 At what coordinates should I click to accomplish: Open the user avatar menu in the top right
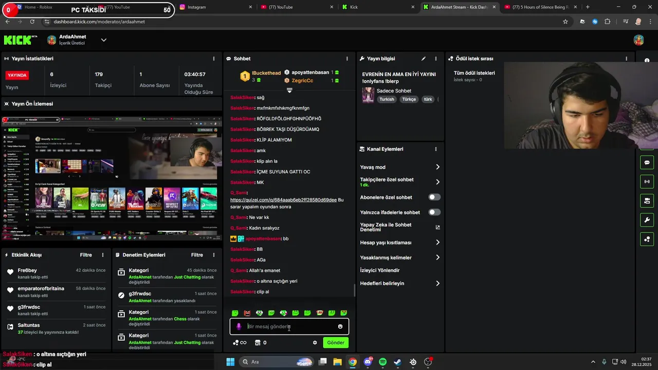tap(638, 40)
